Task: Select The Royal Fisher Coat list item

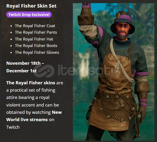Action: 35,26
